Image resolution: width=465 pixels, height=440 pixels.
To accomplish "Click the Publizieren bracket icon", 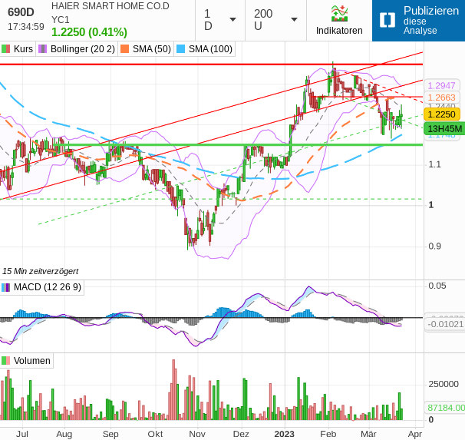I will tap(387, 20).
